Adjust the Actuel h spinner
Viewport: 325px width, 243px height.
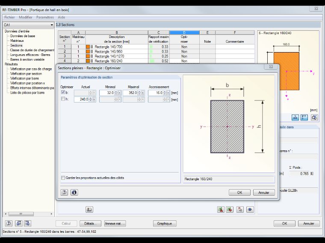point(91,100)
